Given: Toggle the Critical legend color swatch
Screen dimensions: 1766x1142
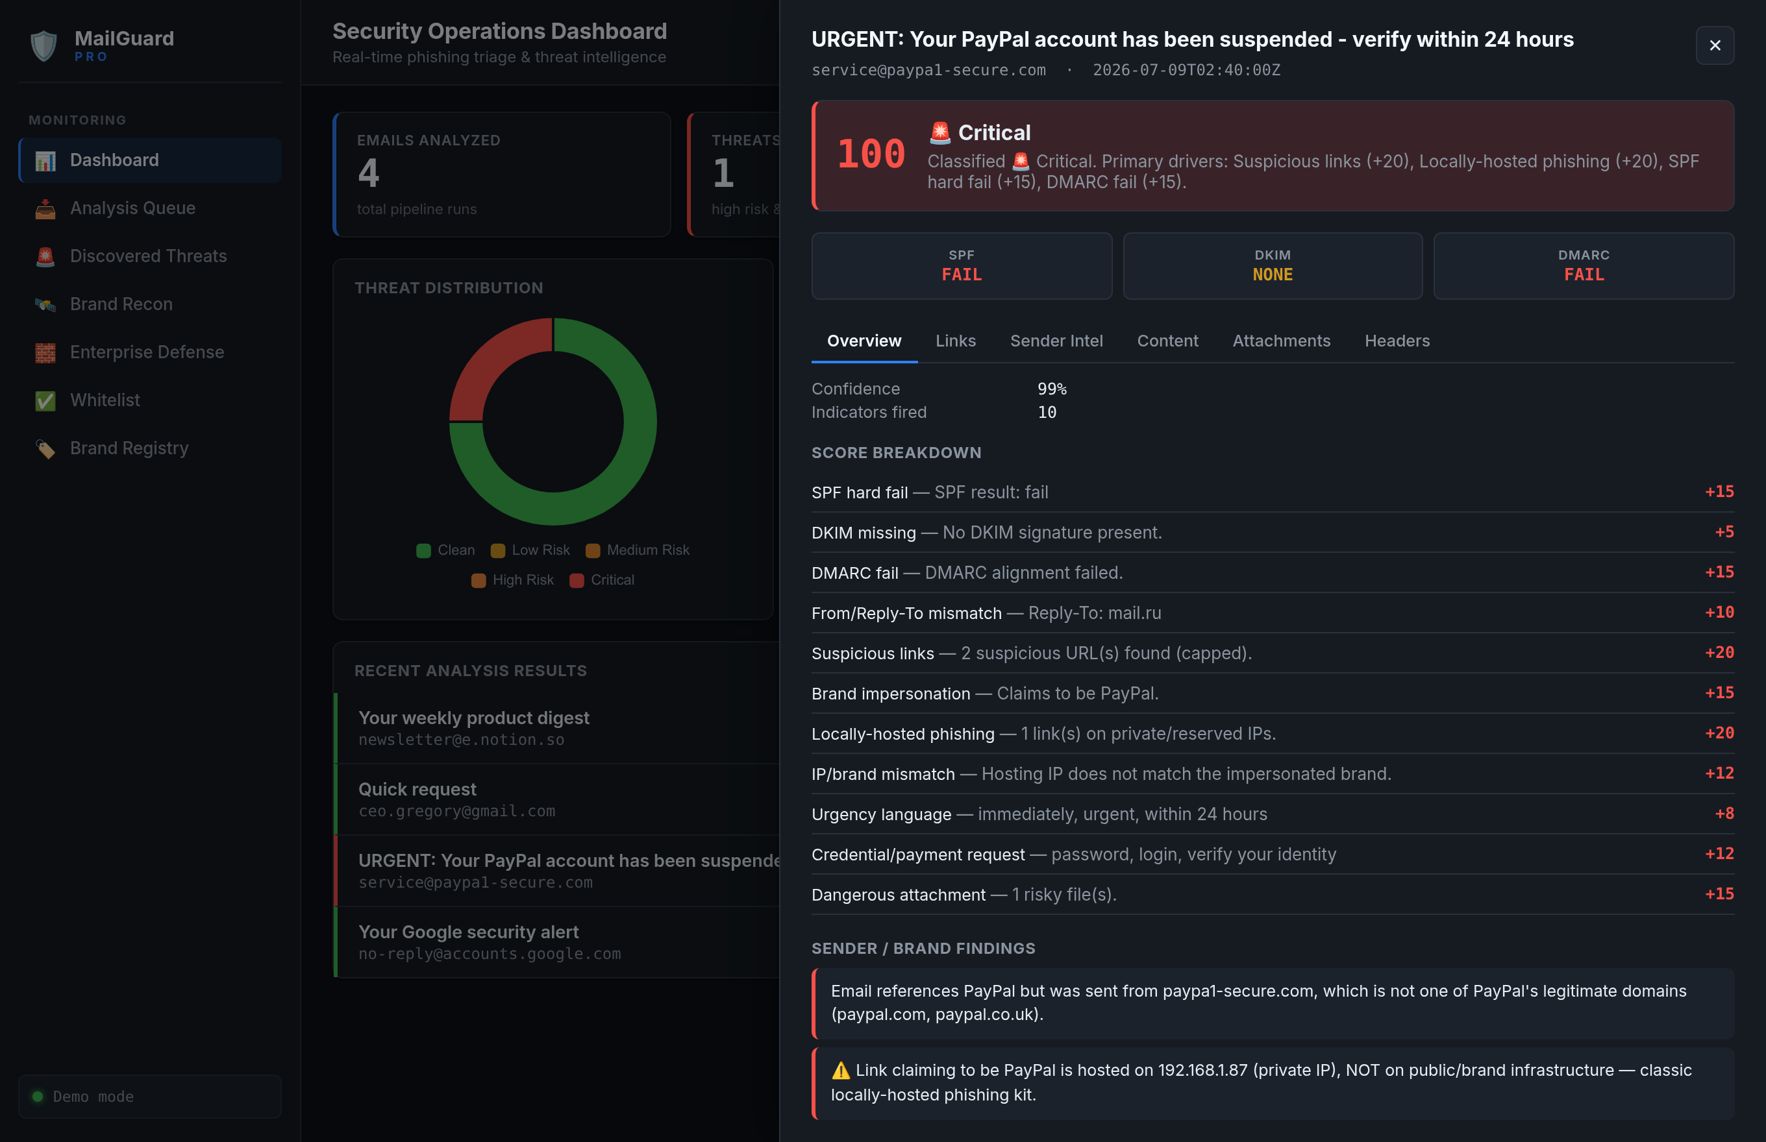Looking at the screenshot, I should click(577, 580).
